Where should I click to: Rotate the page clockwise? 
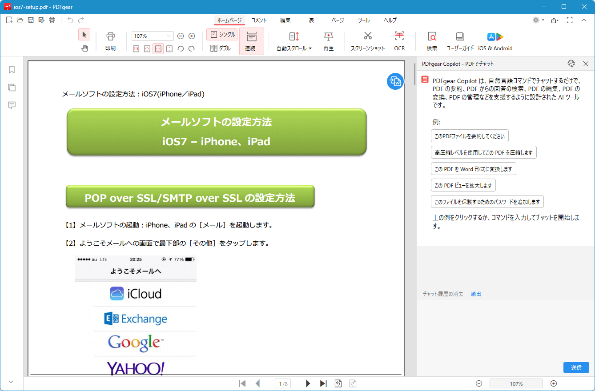coord(192,48)
